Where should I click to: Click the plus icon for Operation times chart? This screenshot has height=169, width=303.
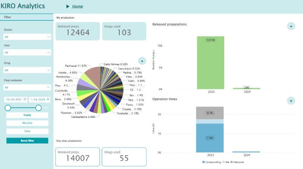click(291, 100)
